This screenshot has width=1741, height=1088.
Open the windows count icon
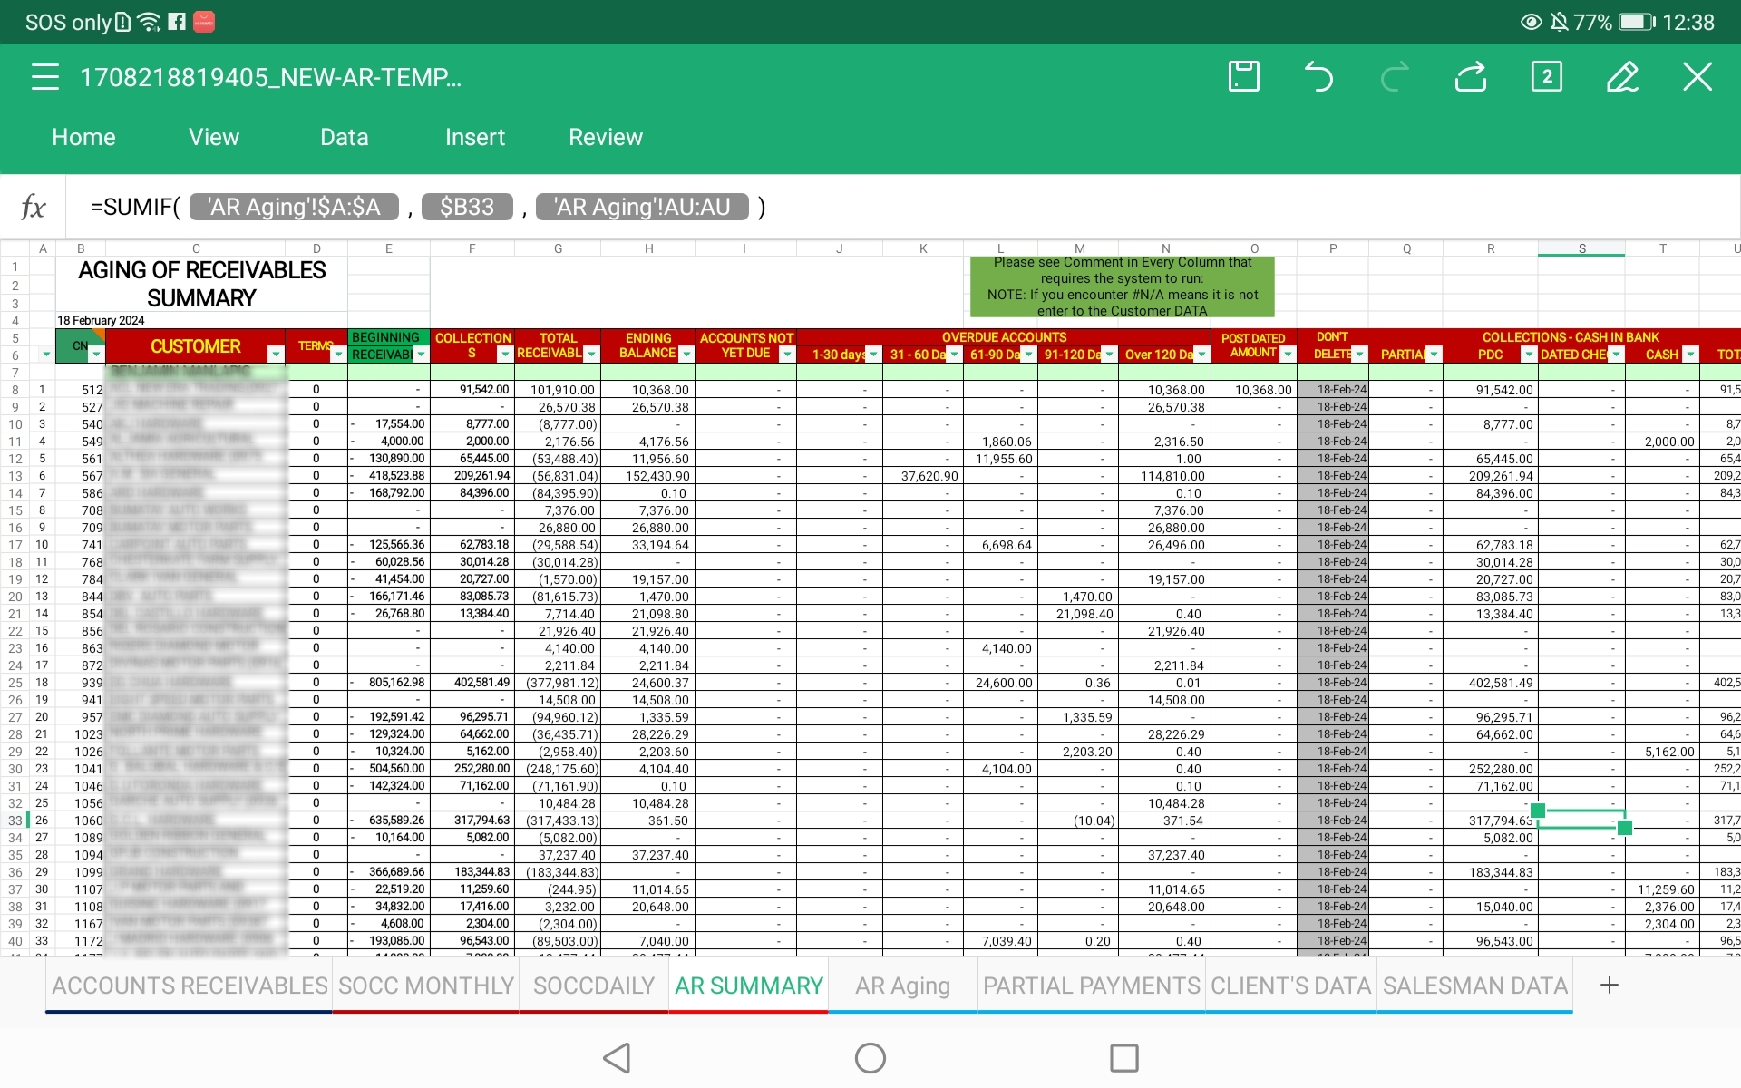[x=1546, y=77]
